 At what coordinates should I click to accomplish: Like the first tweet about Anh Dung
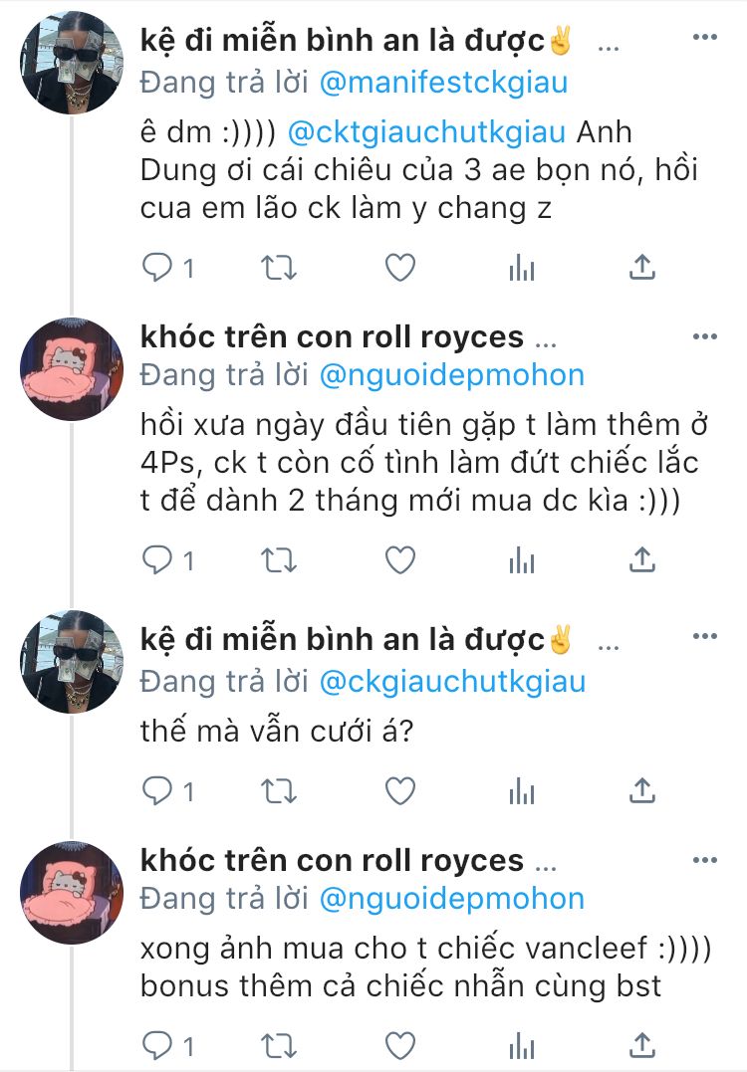400,268
